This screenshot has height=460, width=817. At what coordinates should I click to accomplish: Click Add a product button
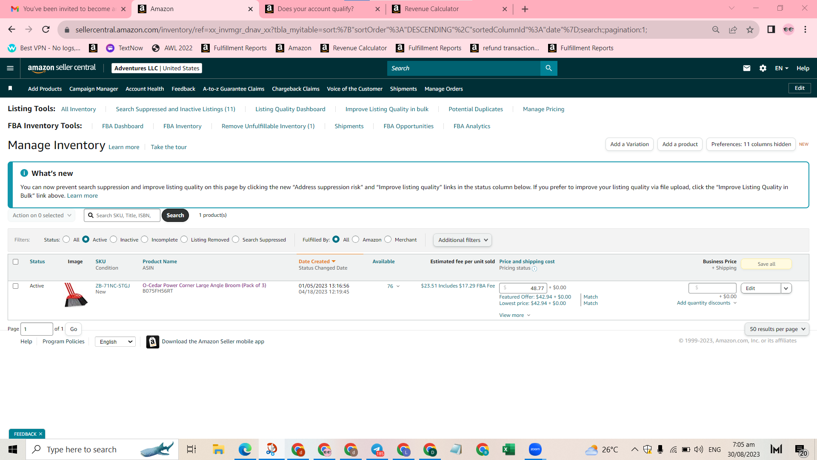[x=680, y=144]
